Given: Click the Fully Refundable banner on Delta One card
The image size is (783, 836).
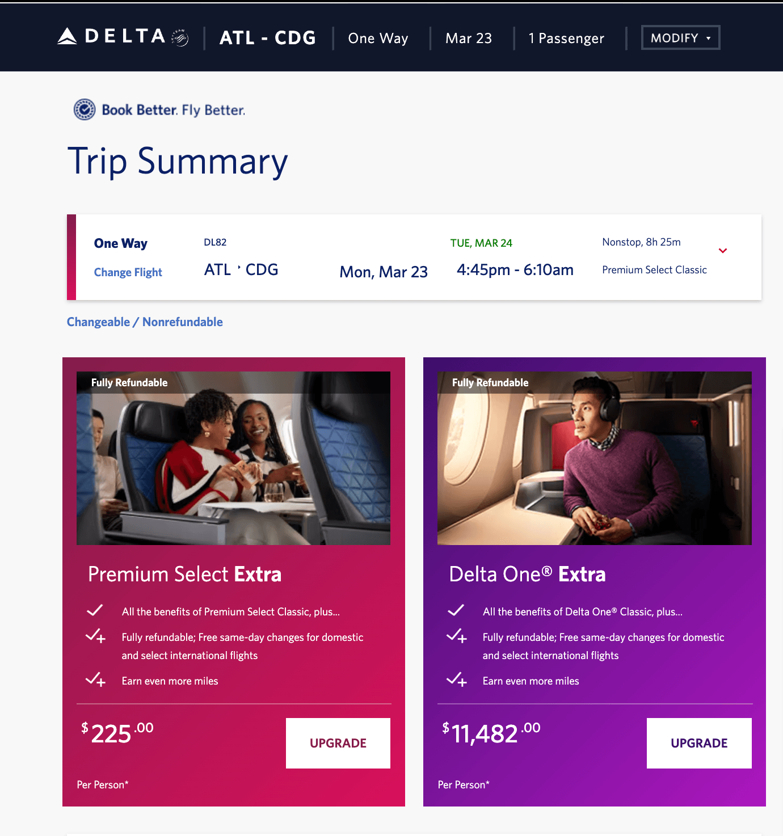Looking at the screenshot, I should tap(489, 382).
